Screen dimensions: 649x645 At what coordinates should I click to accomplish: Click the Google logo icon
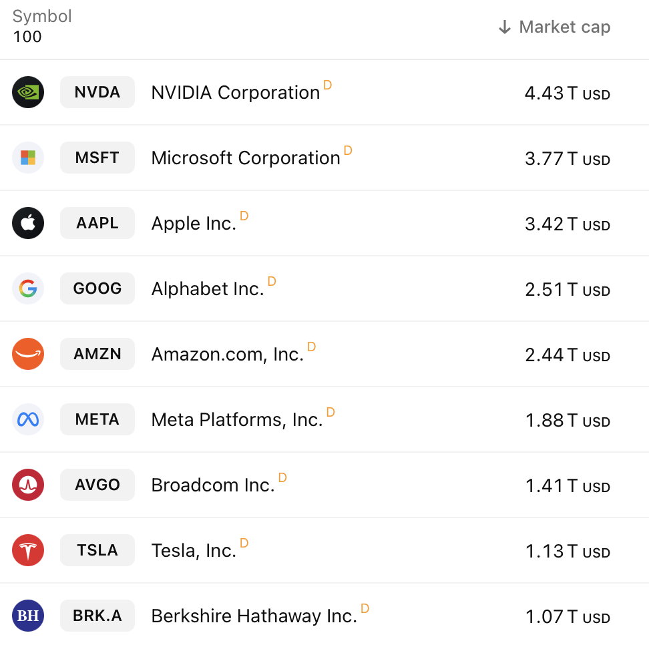(28, 288)
